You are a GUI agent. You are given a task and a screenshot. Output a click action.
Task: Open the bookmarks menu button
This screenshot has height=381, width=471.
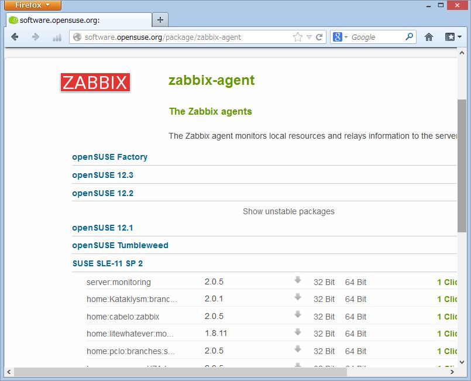coord(453,37)
